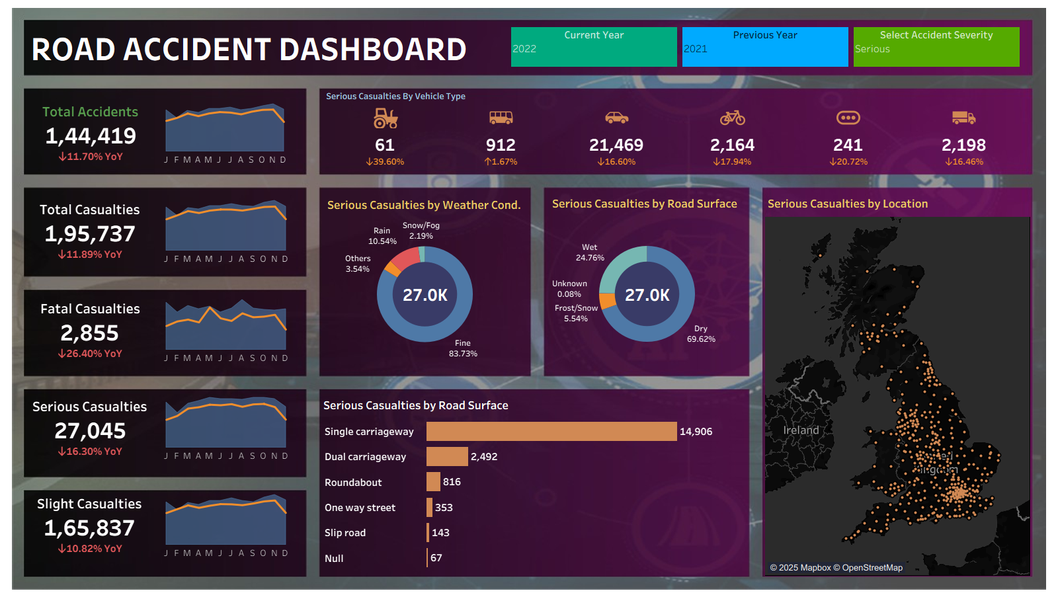Click the Previous Year field showing 2021
The image size is (1058, 595).
(765, 47)
